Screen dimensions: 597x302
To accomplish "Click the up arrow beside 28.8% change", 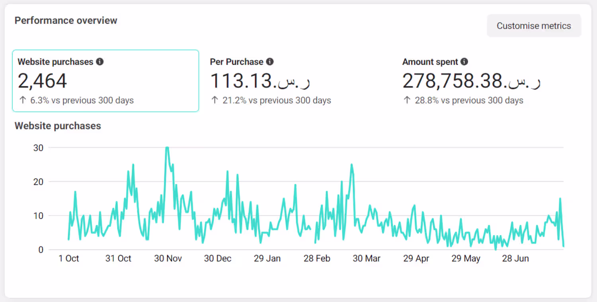I will click(x=407, y=100).
